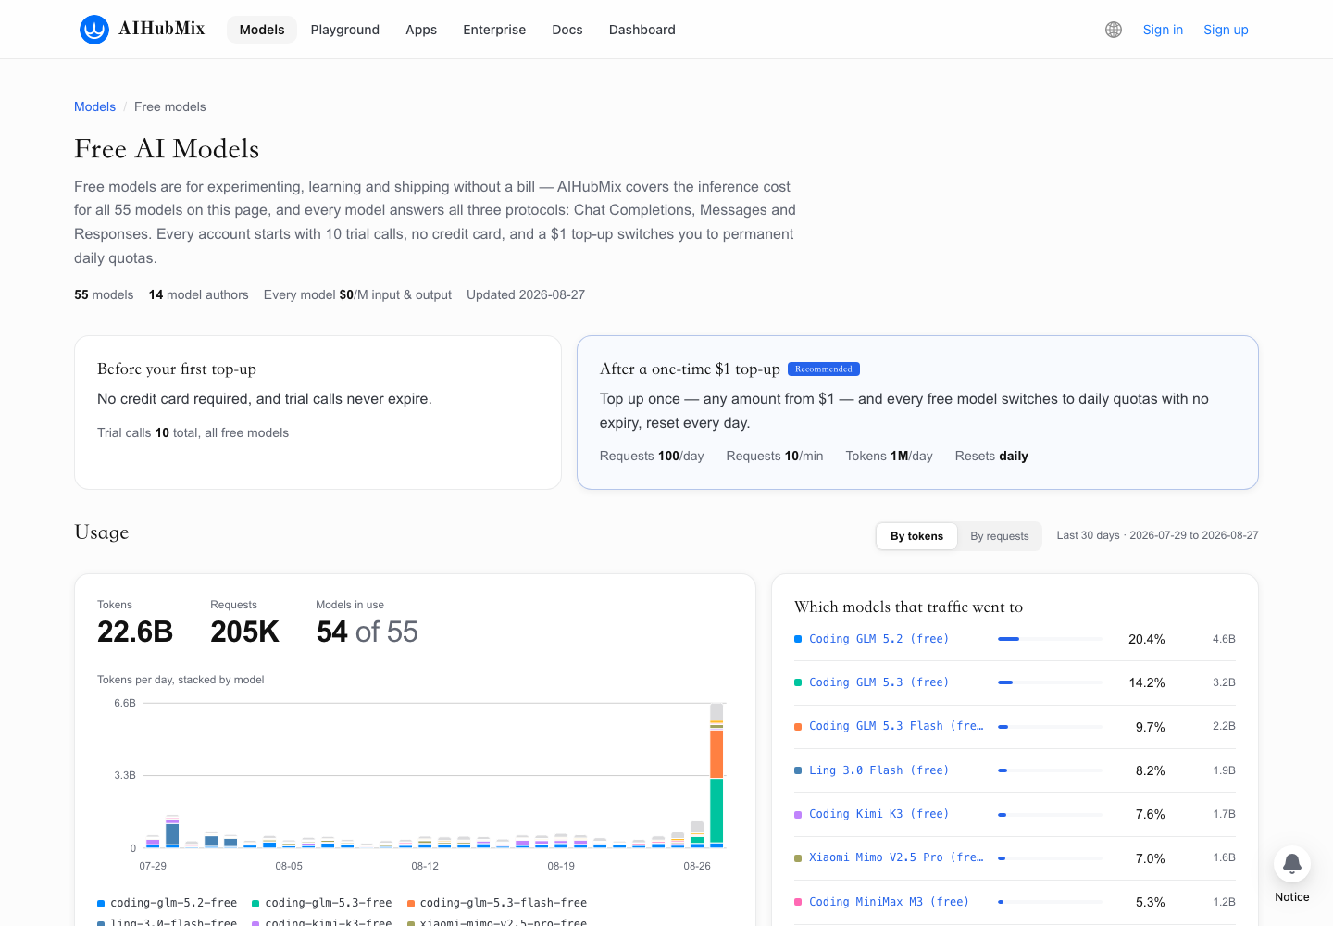Click the "Requests 10/min" quota text
Viewport: 1333px width, 926px height.
pyautogui.click(x=775, y=456)
